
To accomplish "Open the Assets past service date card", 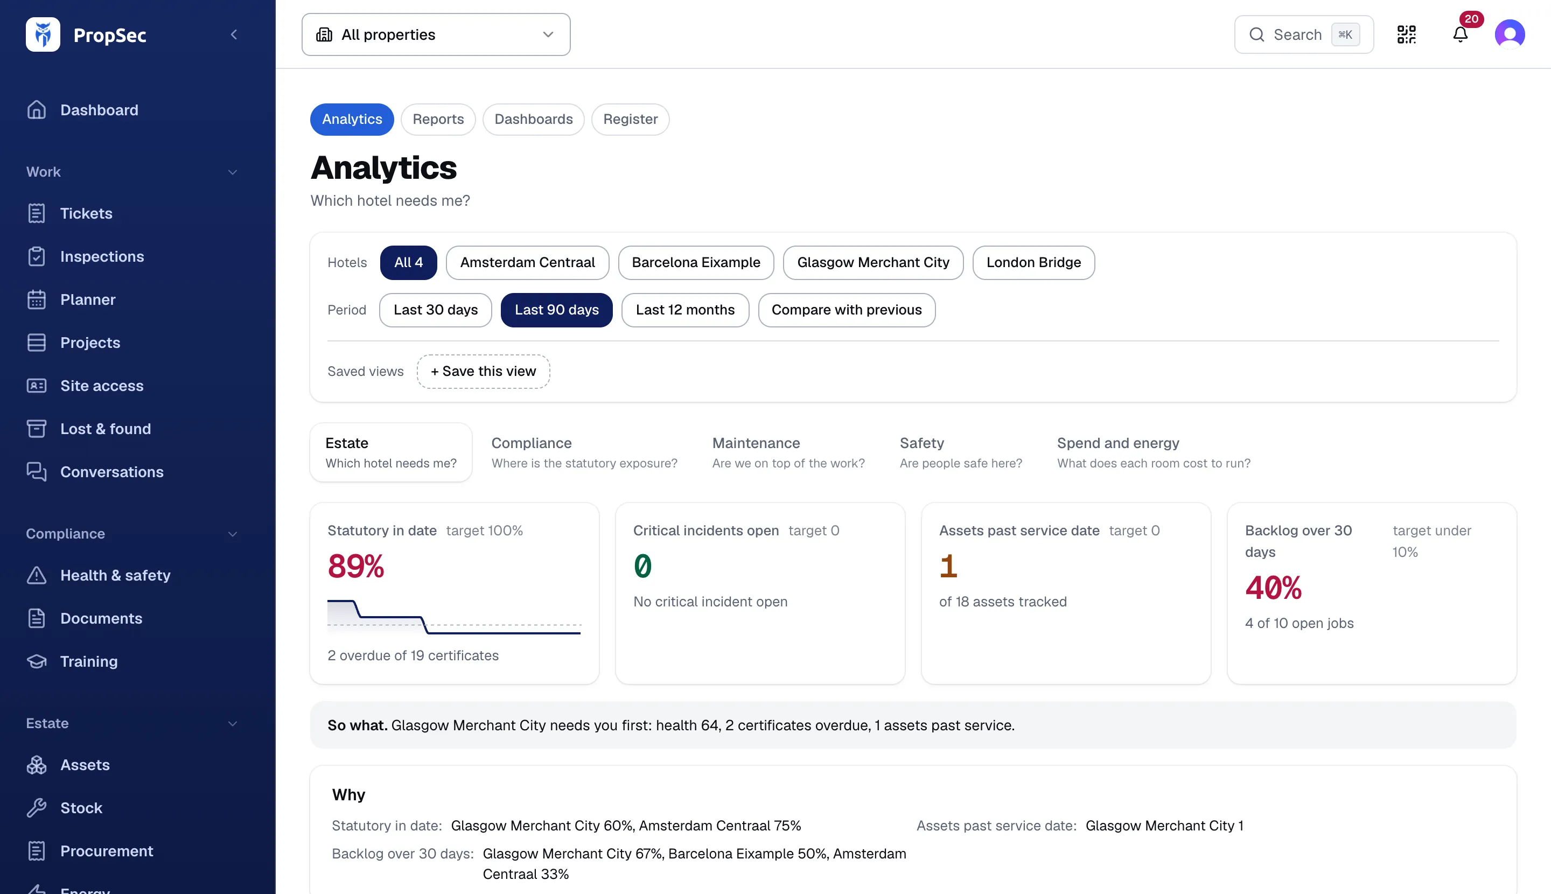I will coord(1066,593).
